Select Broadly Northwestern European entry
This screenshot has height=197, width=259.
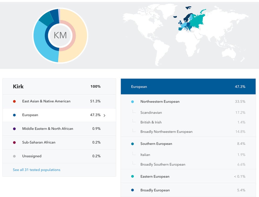tap(166, 132)
